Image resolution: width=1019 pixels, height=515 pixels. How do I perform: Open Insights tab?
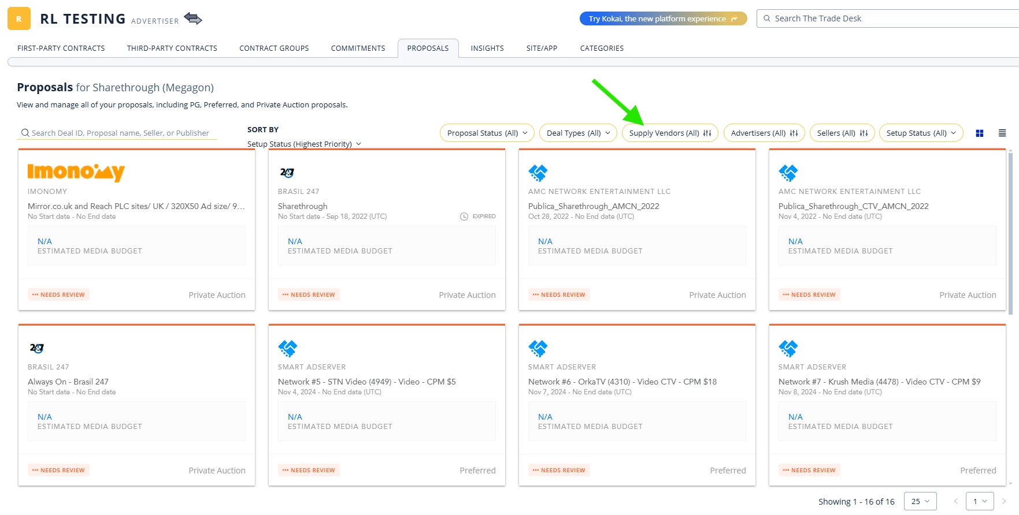point(487,48)
